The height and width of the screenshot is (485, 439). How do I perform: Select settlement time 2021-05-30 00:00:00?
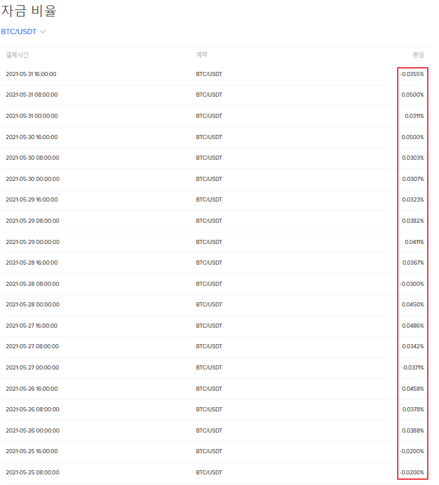[x=32, y=179]
